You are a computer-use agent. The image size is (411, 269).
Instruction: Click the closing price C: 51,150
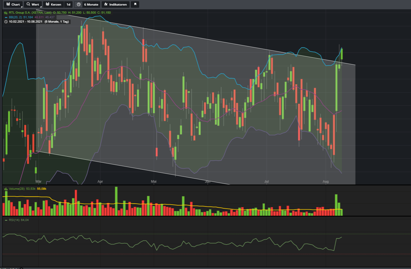click(x=104, y=13)
